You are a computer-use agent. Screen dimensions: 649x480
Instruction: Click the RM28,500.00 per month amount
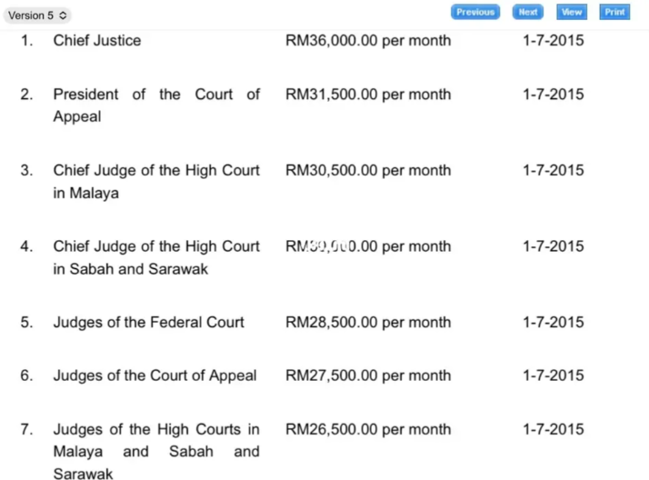tap(368, 322)
